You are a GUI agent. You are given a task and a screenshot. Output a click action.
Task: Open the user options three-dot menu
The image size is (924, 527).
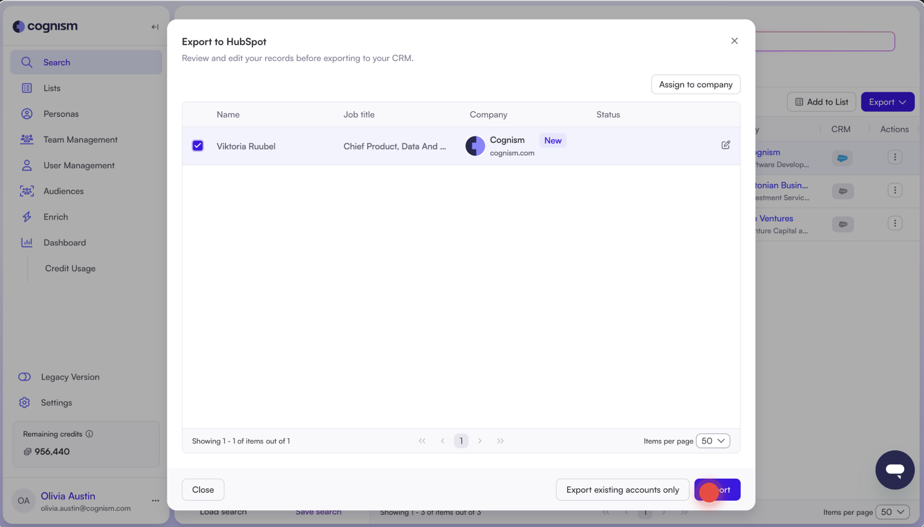(156, 501)
